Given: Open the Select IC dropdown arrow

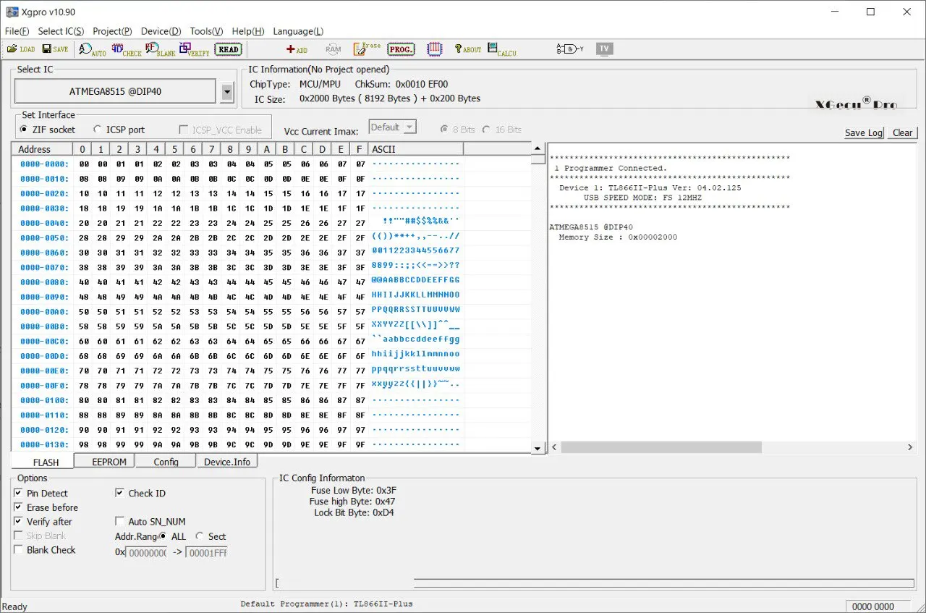Looking at the screenshot, I should pos(227,92).
